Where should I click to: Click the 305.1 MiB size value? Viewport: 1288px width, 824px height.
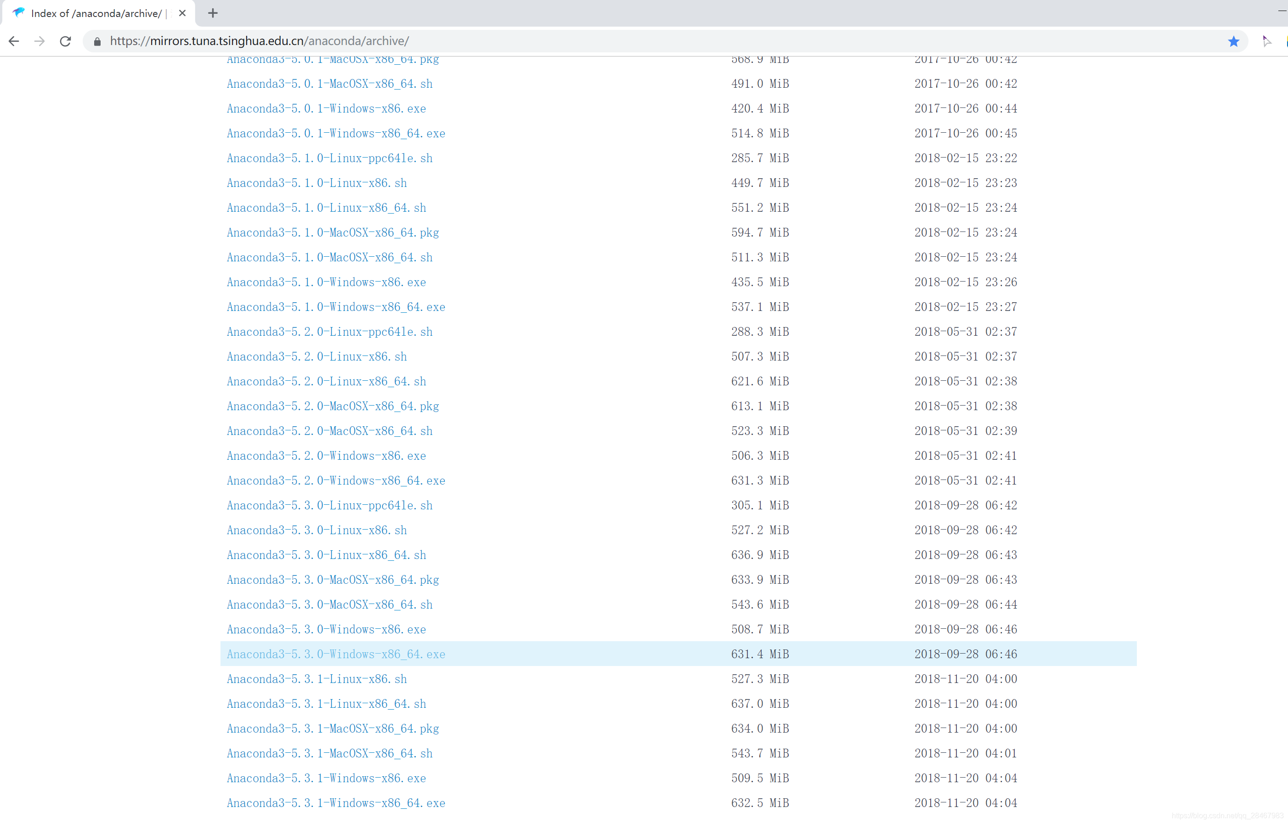(760, 505)
